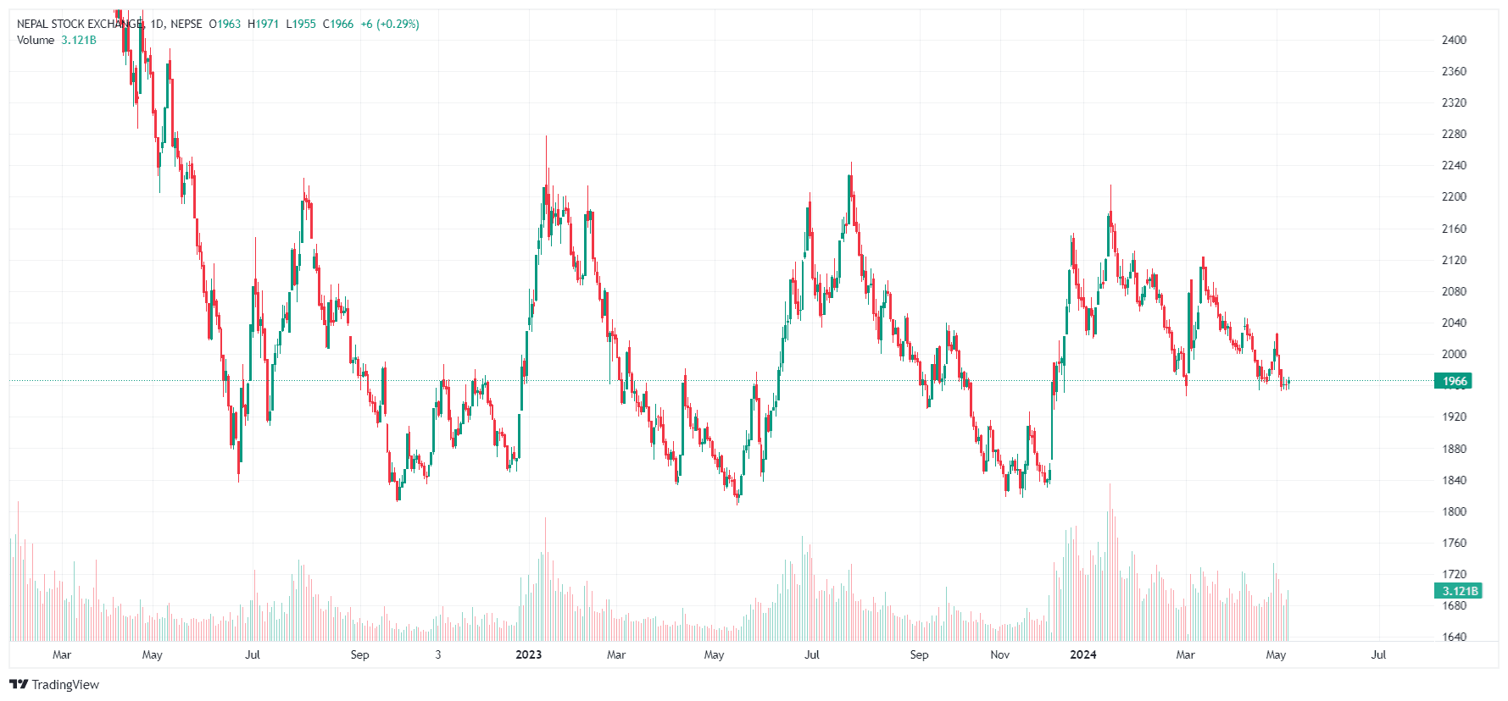Click the 1880 price axis label
1508x701 pixels.
coord(1454,449)
